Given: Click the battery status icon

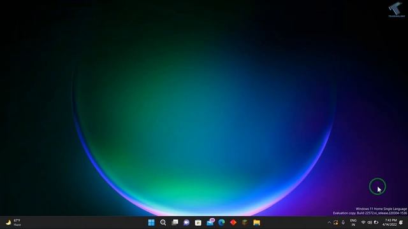Looking at the screenshot, I should (376, 223).
